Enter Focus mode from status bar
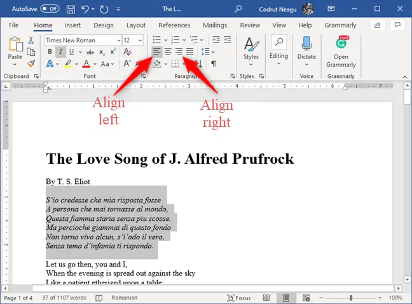The height and width of the screenshot is (304, 412). pos(240,298)
